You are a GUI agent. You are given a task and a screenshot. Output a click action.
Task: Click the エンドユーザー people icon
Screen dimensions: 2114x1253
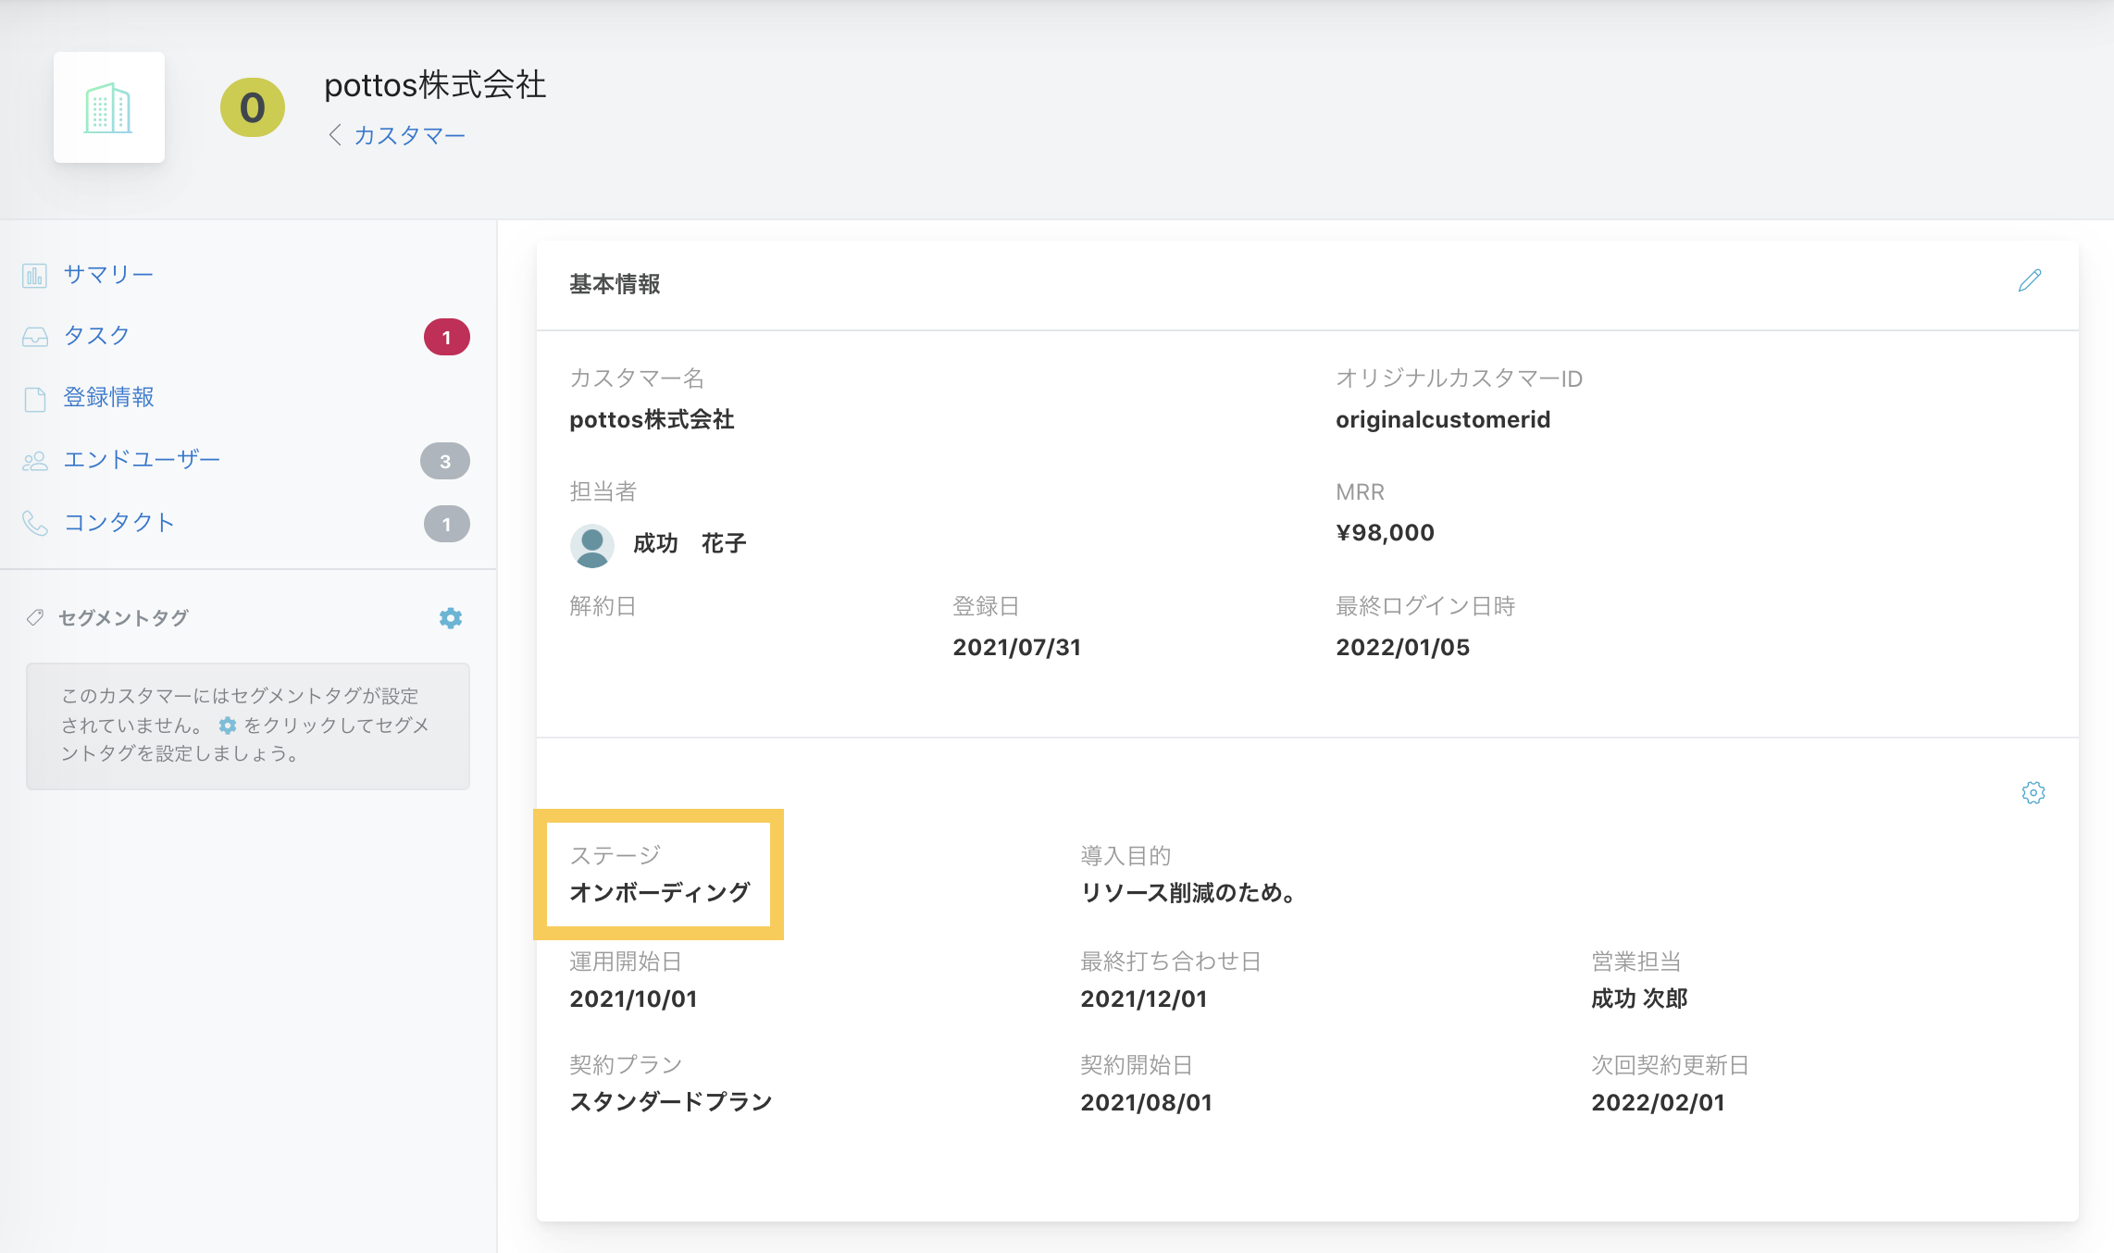point(35,461)
